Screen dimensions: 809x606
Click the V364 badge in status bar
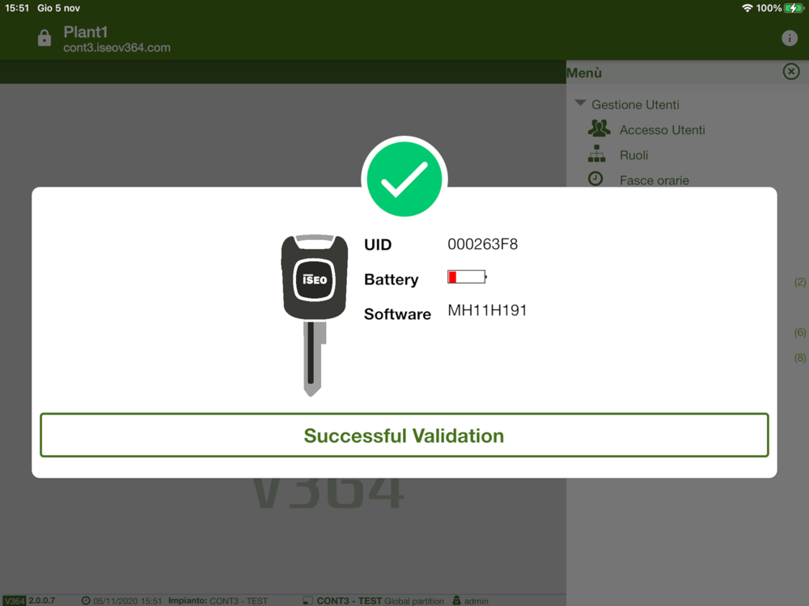pos(14,601)
